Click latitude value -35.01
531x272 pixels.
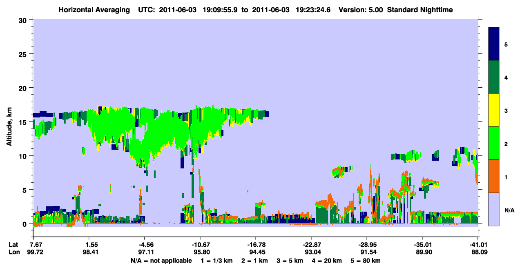pos(422,245)
